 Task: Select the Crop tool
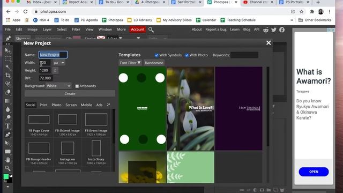8,76
